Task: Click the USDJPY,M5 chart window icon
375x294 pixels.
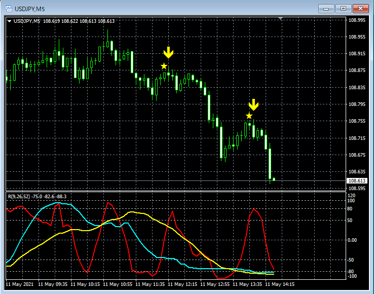Action: pyautogui.click(x=9, y=9)
